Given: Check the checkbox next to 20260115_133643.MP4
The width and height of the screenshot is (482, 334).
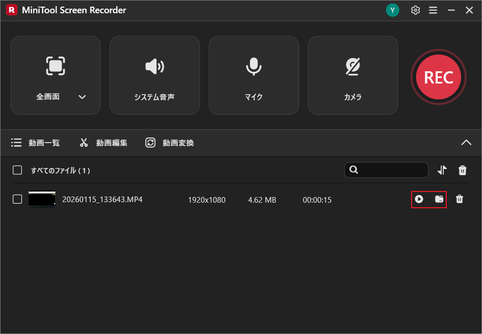Looking at the screenshot, I should pyautogui.click(x=17, y=199).
